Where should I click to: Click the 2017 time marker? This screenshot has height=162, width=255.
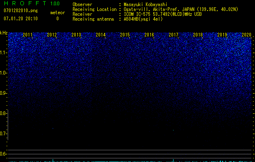(x=174, y=34)
